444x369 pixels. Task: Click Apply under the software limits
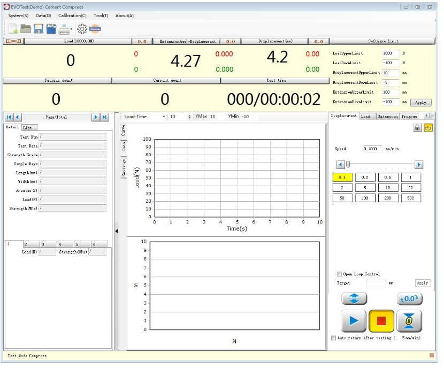(420, 103)
